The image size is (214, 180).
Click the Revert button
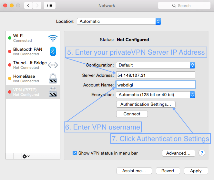point(168,171)
